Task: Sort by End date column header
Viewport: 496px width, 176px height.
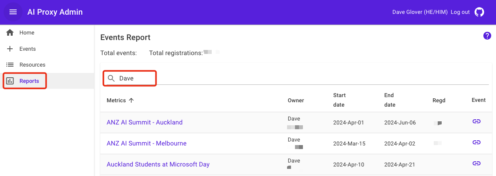Action: [390, 100]
